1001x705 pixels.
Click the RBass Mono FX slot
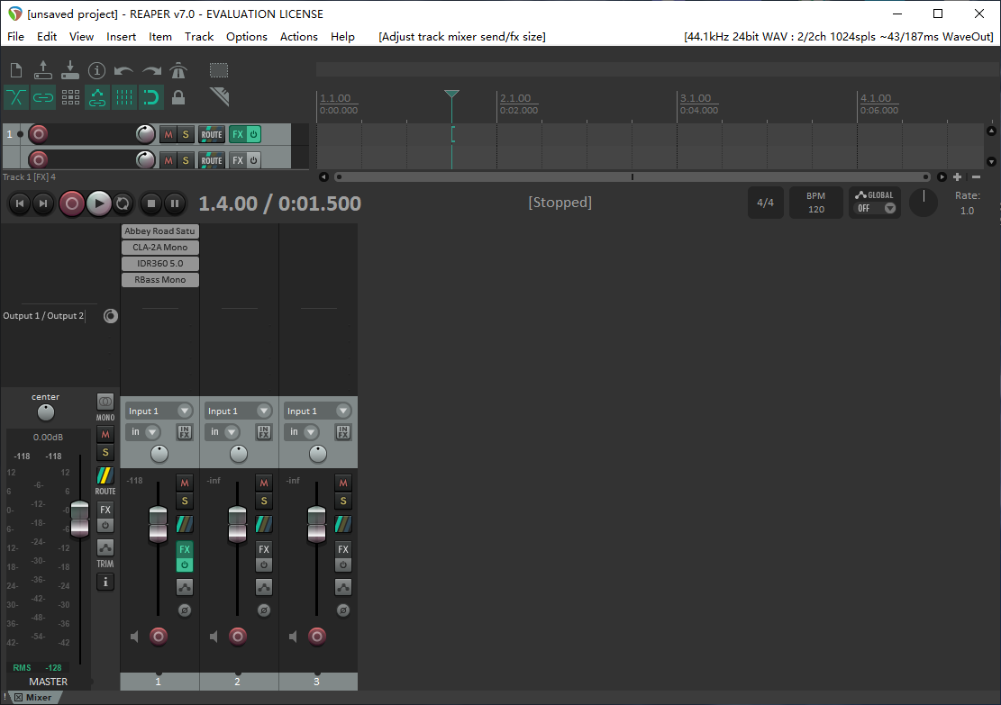coord(160,280)
